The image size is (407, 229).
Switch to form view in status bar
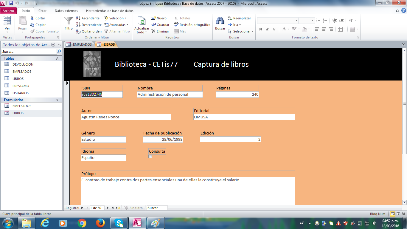[x=393, y=214]
